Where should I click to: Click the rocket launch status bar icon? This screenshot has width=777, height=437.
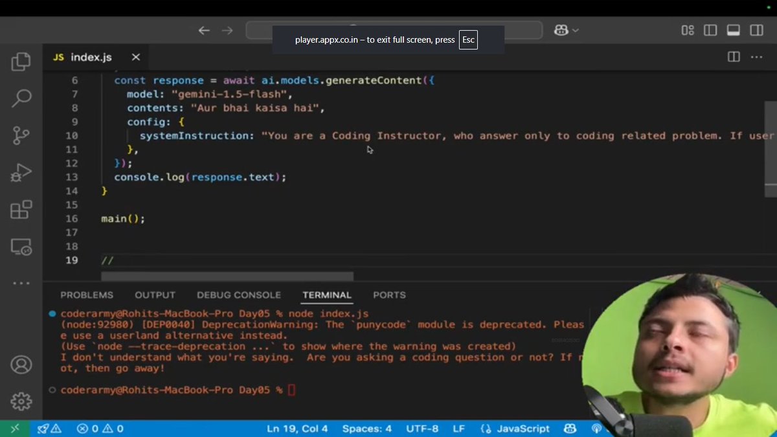pyautogui.click(x=49, y=429)
